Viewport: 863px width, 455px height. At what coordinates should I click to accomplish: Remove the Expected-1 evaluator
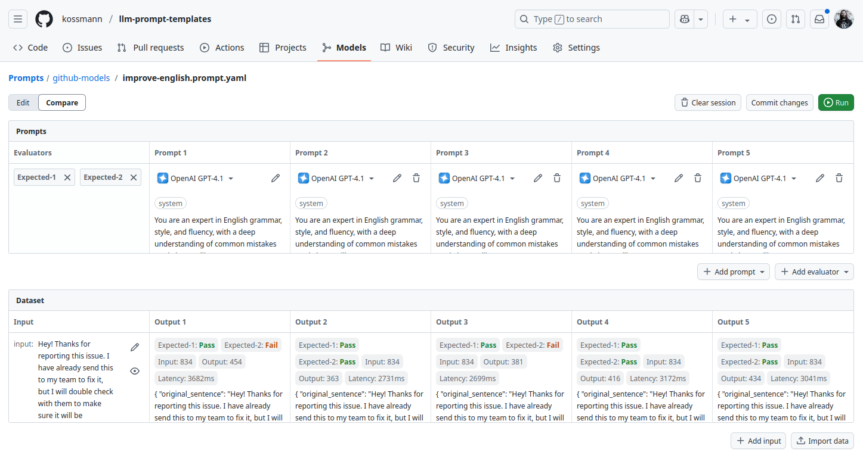[67, 177]
